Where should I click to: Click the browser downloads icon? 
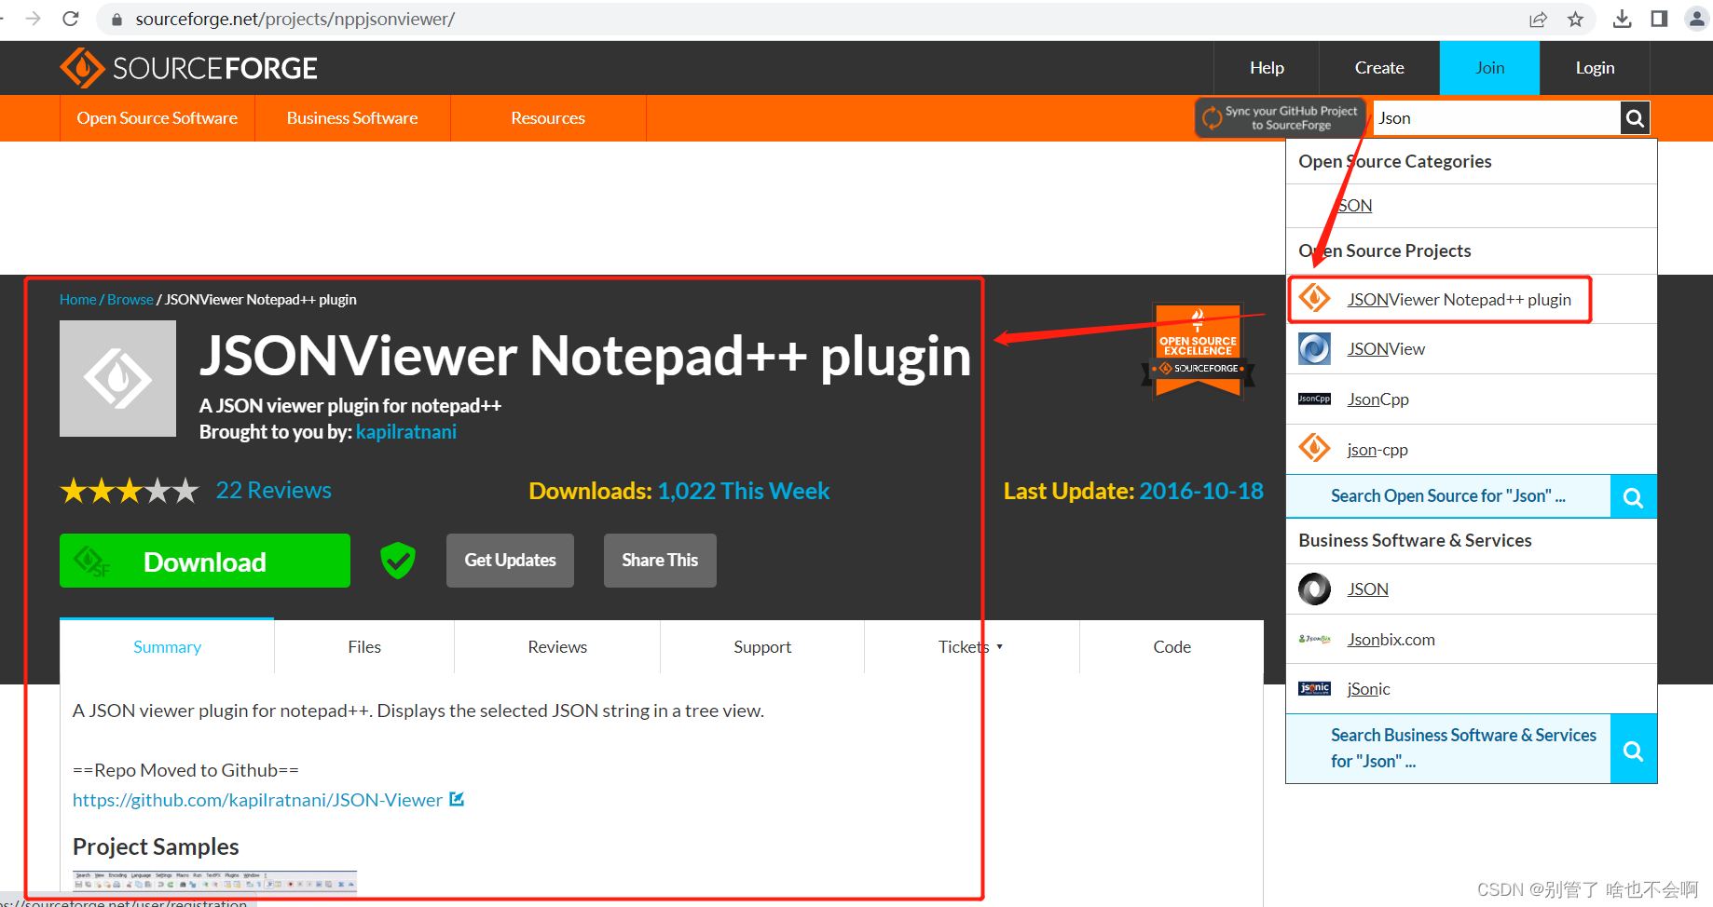pos(1622,19)
